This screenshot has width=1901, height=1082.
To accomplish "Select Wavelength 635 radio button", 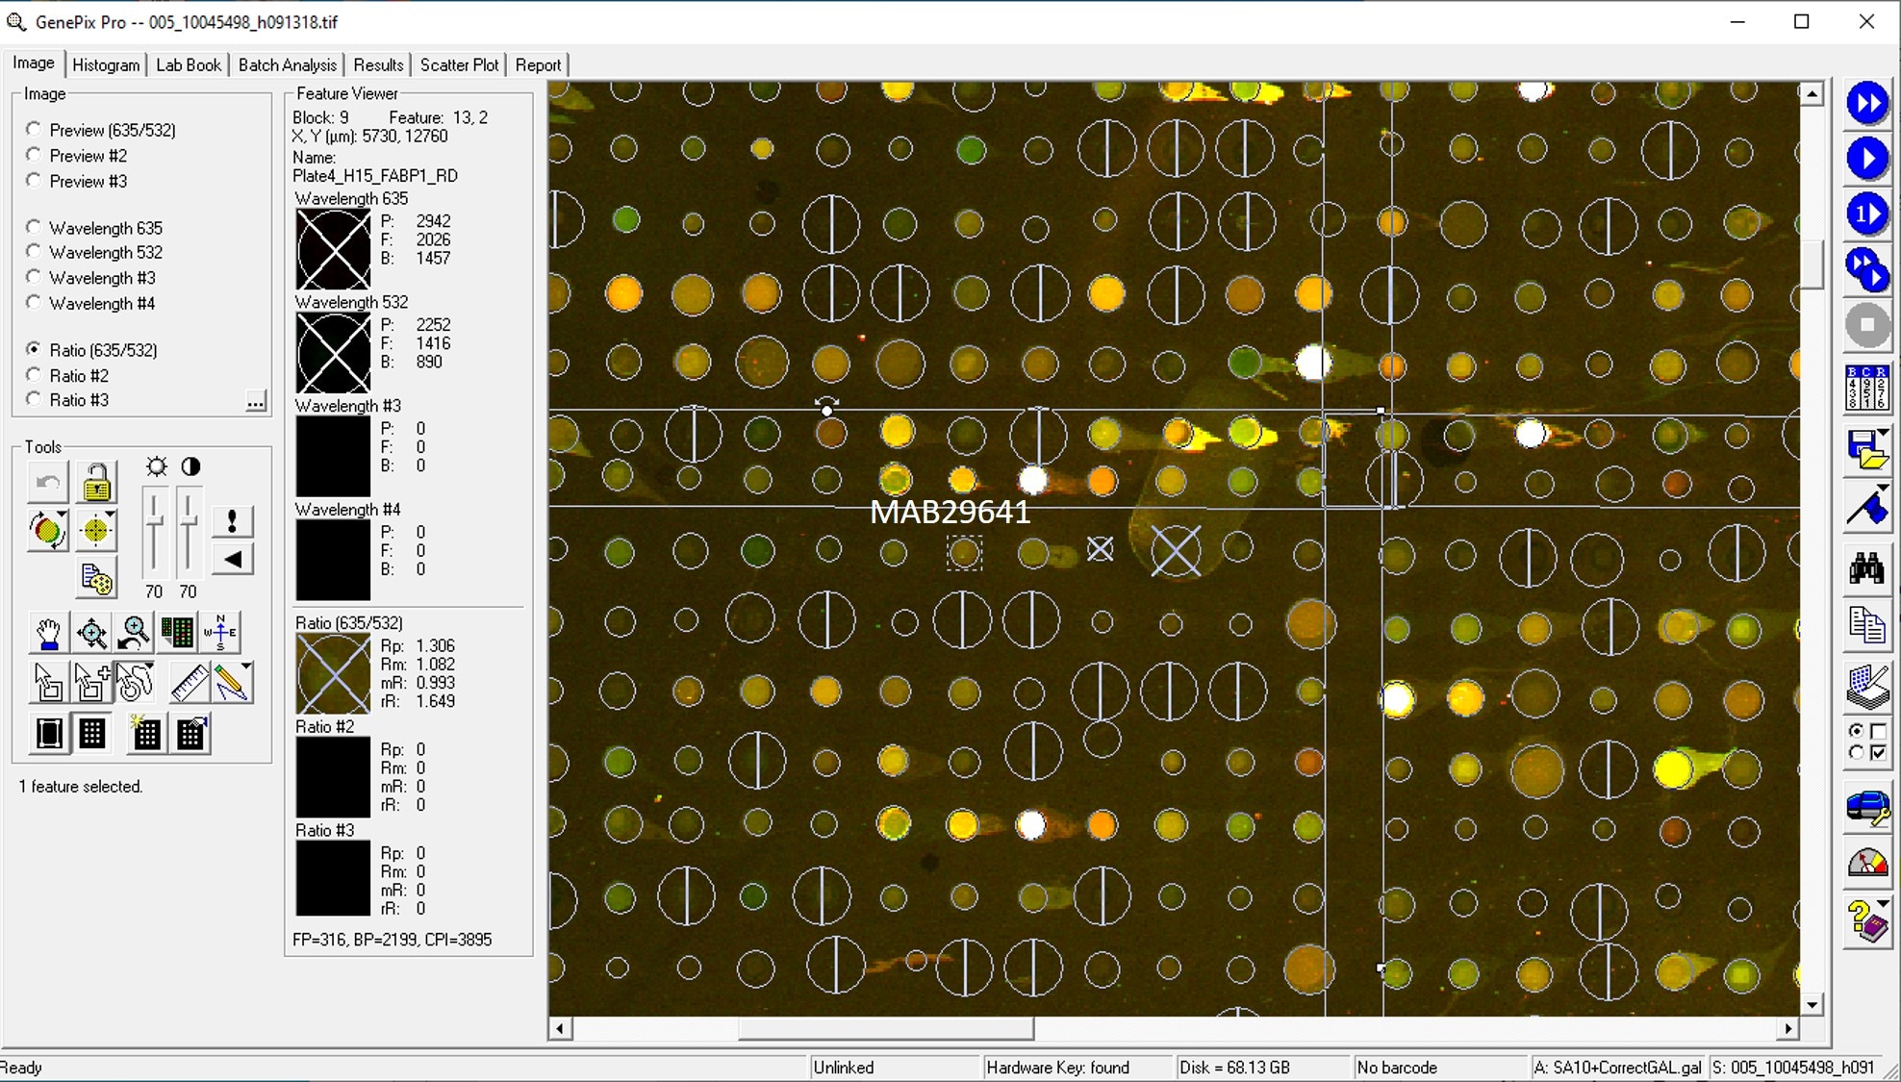I will click(x=35, y=227).
